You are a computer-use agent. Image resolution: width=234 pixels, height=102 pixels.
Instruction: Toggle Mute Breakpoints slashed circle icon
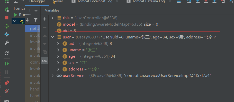7,91
